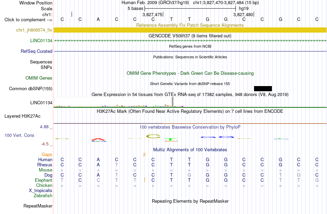This screenshot has width=327, height=214.
Task: Select the X_tropicalis alignment row label
Action: pos(41,191)
